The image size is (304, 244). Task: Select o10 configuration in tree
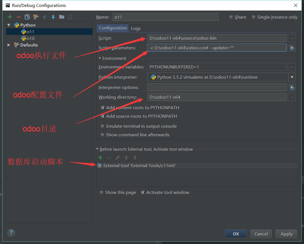[x=49, y=38]
